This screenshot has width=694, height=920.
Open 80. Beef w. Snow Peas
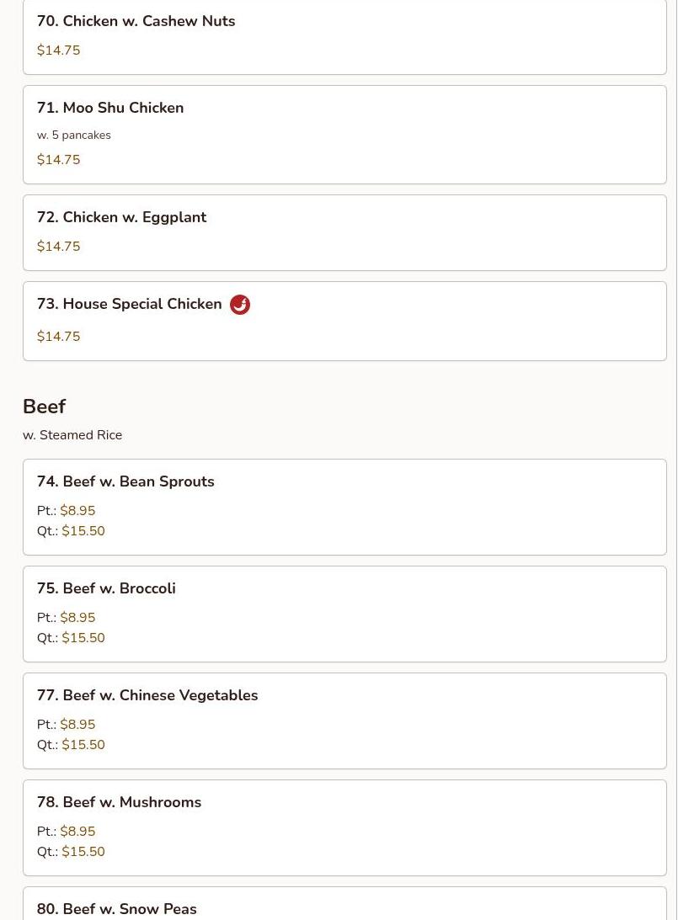(344, 903)
